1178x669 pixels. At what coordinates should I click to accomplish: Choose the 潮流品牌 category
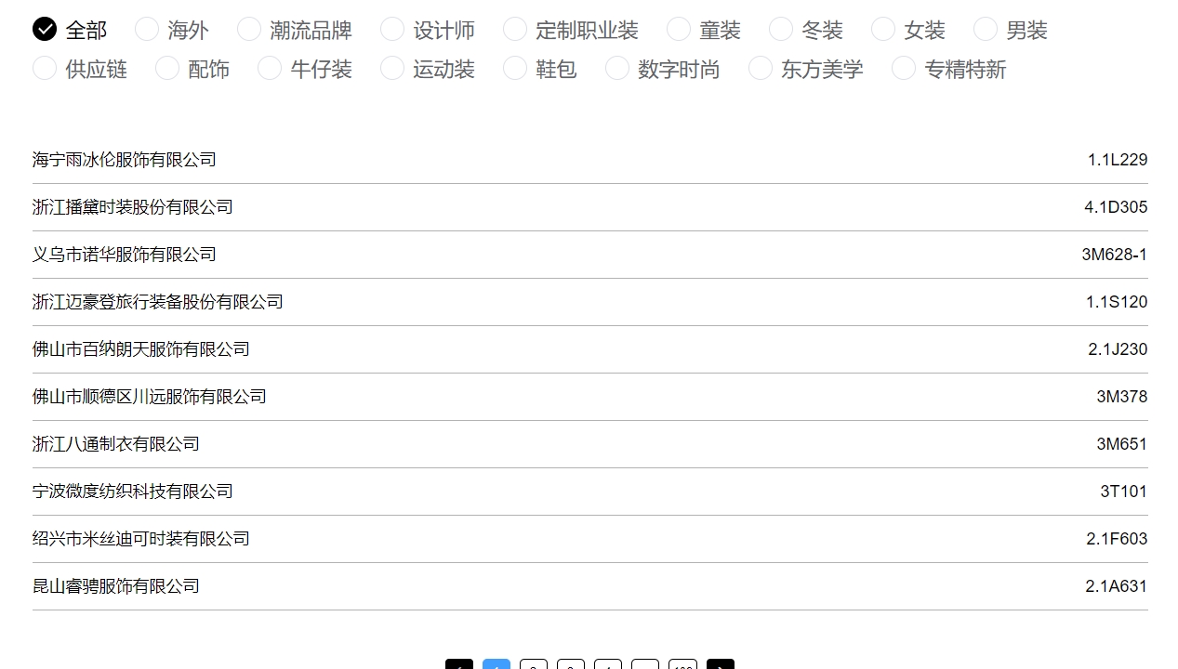(x=295, y=30)
